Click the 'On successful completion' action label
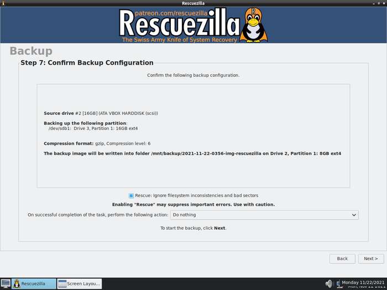This screenshot has width=387, height=290. [x=98, y=215]
